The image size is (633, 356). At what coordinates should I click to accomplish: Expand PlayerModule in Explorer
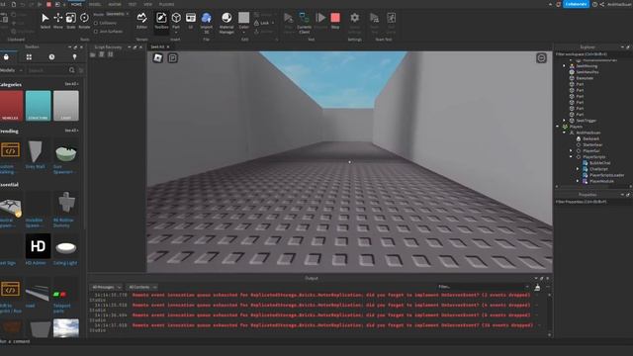click(578, 181)
